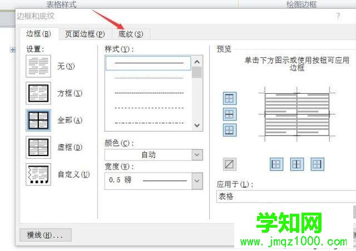Click the 自动 color value
356x251 pixels.
pos(149,155)
